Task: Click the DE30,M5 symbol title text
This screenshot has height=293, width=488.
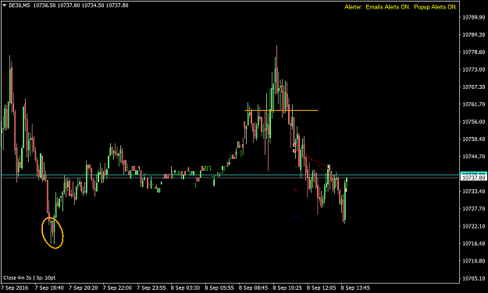Action: click(x=20, y=5)
